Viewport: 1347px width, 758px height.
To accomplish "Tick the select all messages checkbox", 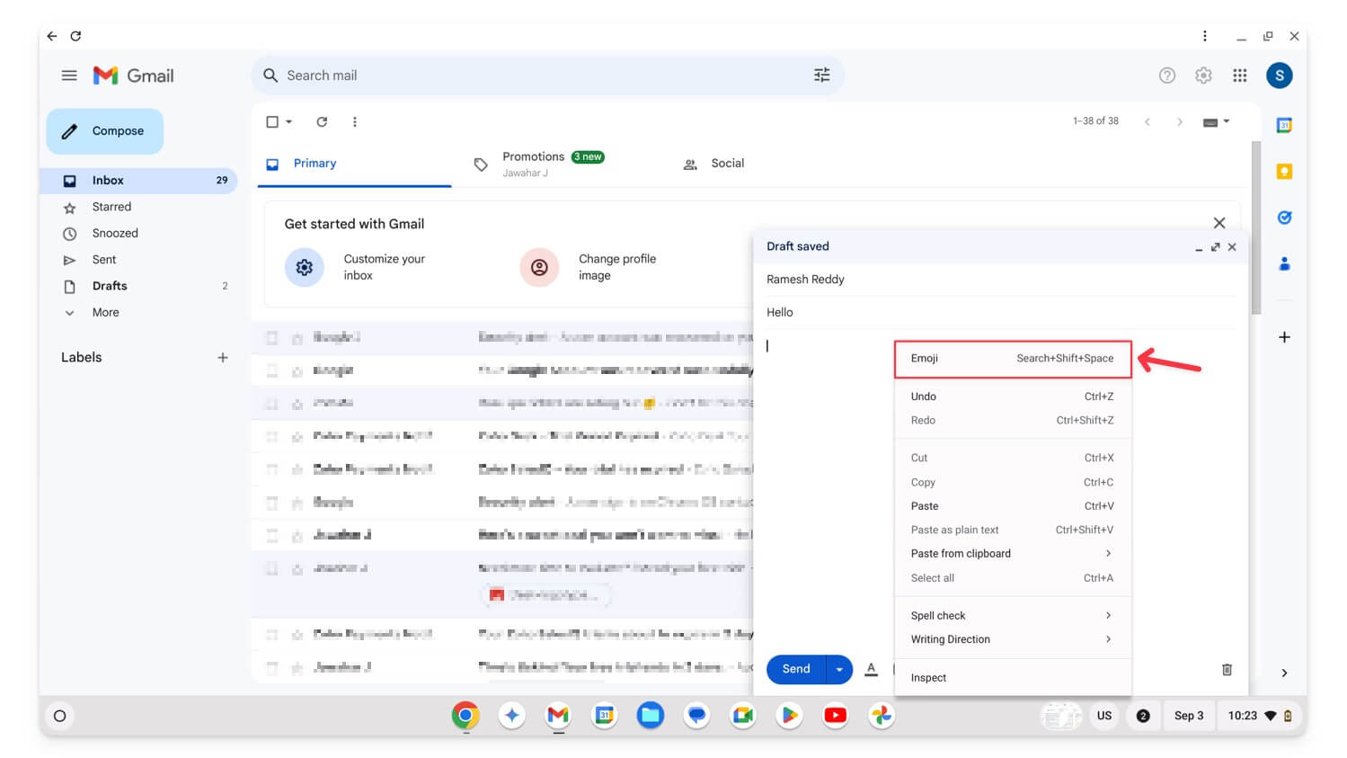I will point(272,122).
